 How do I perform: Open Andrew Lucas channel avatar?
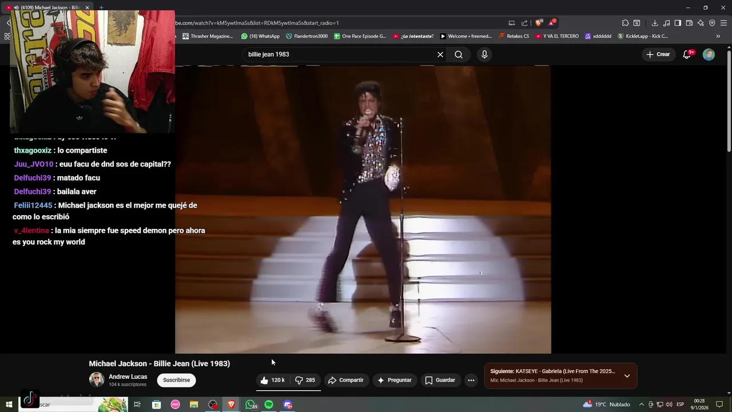(x=97, y=379)
